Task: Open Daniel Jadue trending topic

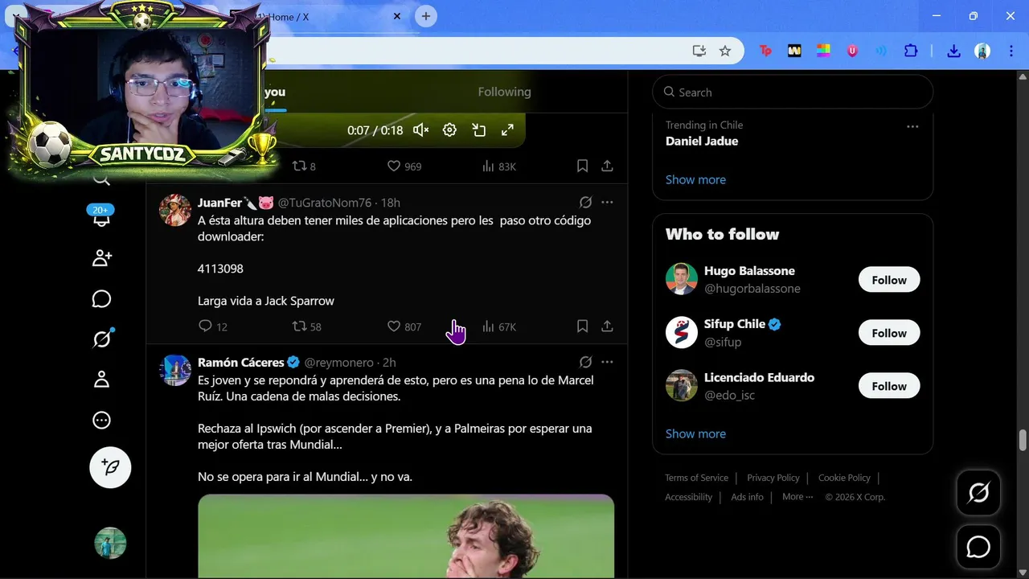Action: [701, 141]
